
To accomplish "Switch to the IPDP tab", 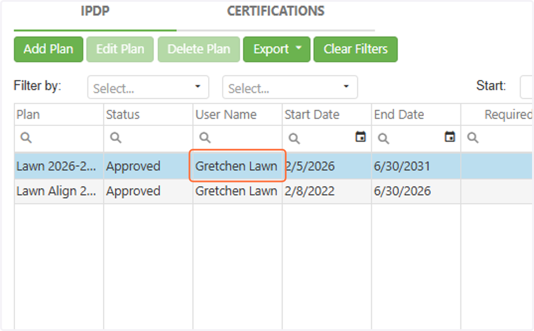I will (x=95, y=12).
